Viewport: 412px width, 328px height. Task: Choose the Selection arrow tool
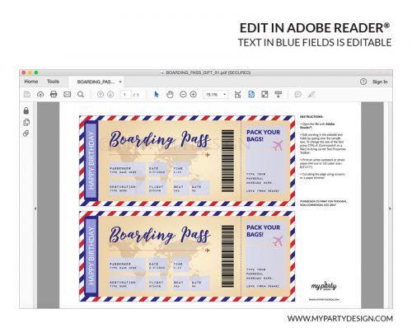click(x=157, y=95)
